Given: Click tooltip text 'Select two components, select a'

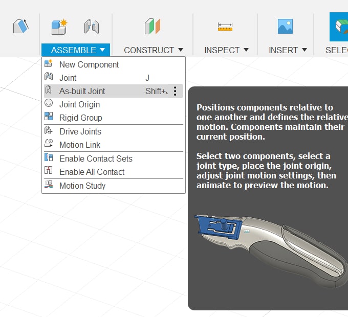Looking at the screenshot, I should click(x=263, y=156).
